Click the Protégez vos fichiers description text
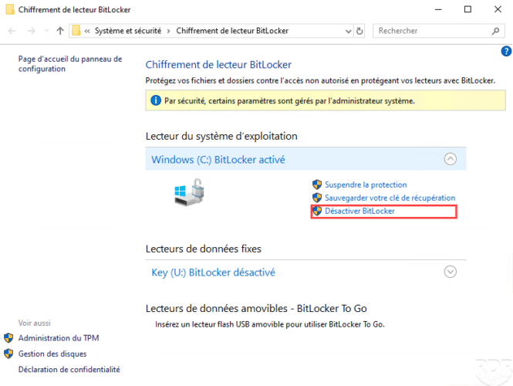 tap(320, 80)
